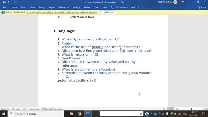
Task: Click the Word taskbar icon
Action: [88, 114]
